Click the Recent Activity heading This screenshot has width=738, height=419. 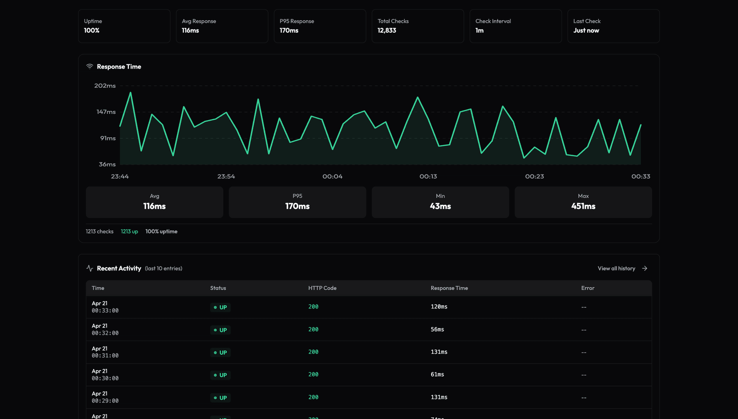[119, 268]
